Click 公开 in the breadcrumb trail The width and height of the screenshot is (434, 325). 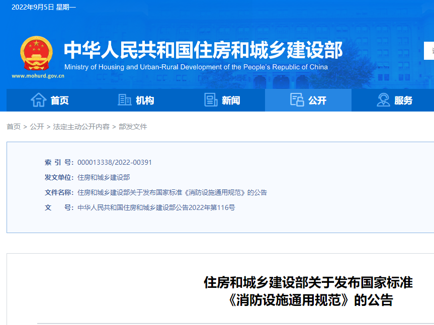pos(37,127)
